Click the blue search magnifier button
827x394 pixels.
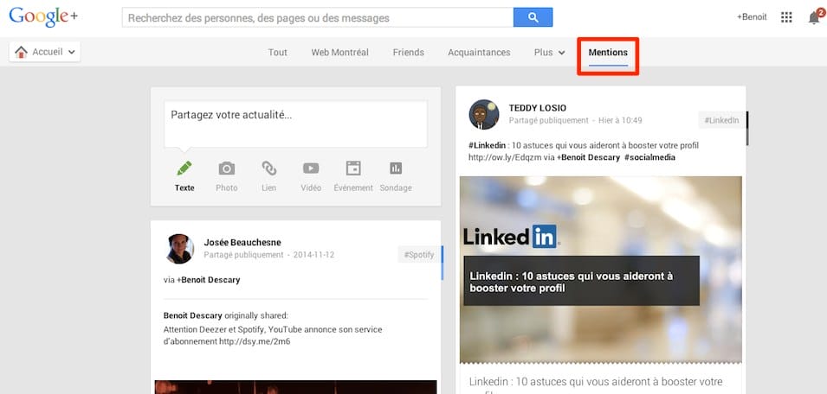533,17
